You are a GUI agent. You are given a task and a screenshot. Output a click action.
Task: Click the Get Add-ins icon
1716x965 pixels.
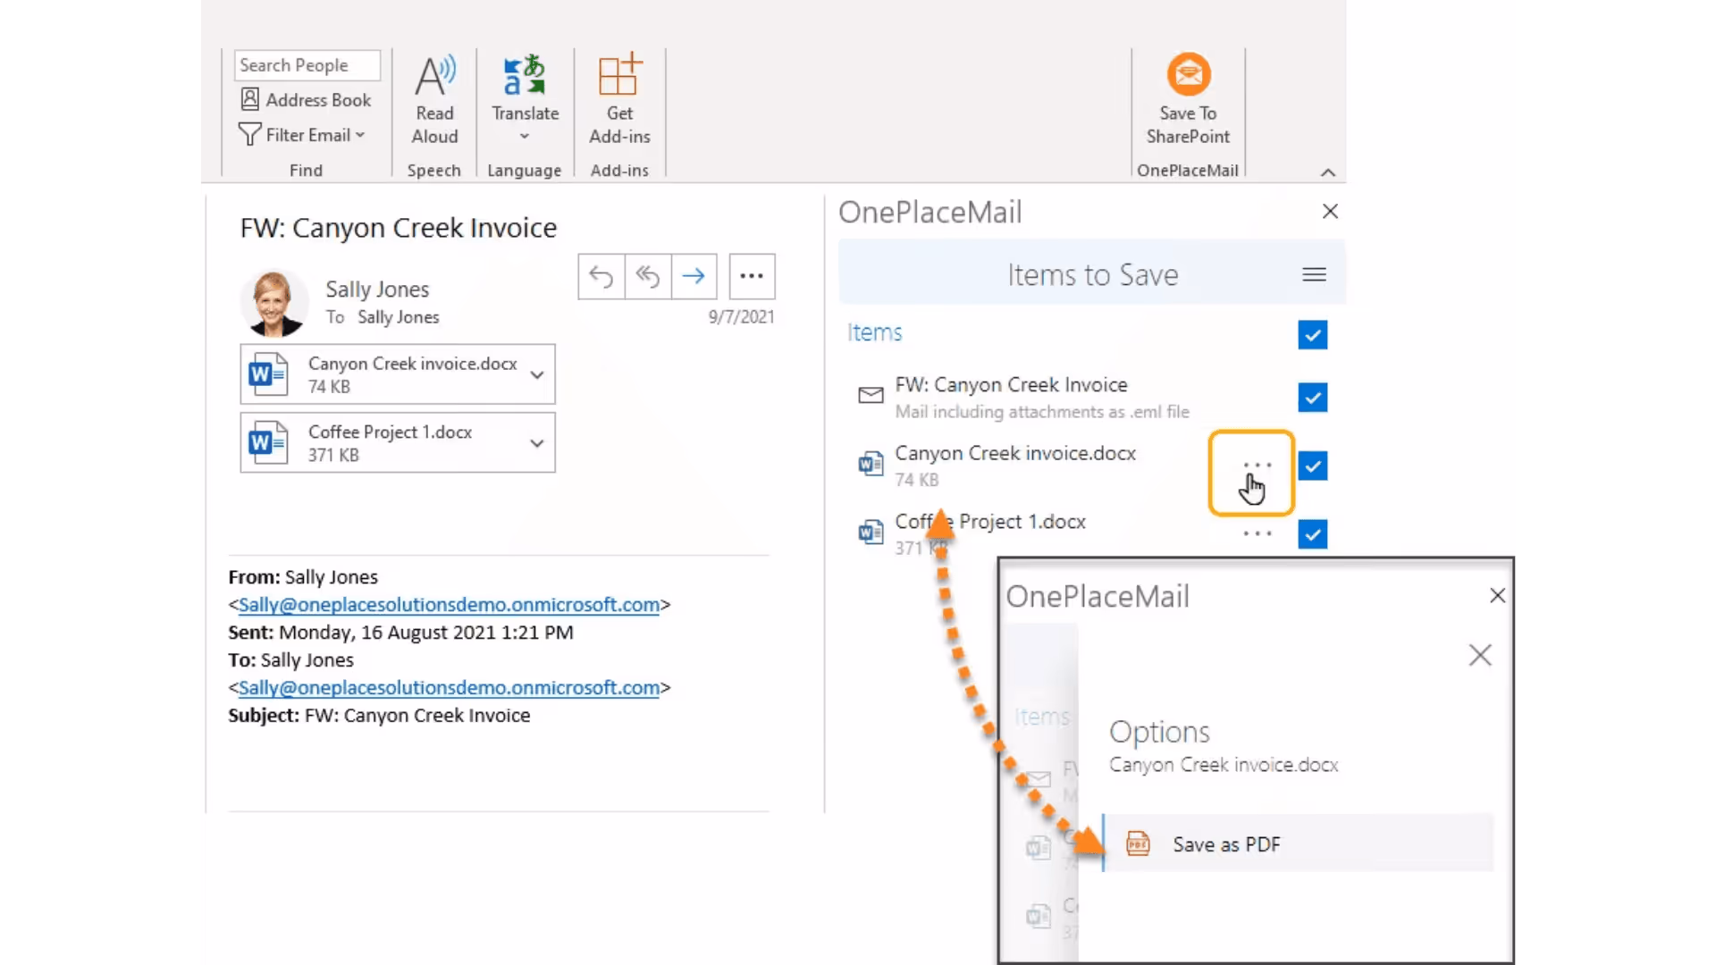(620, 73)
